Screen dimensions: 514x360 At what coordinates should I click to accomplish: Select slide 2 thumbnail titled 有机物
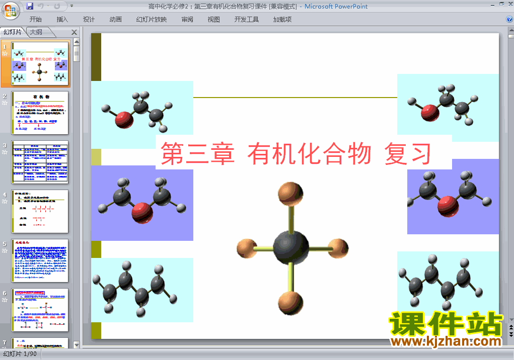click(x=40, y=113)
